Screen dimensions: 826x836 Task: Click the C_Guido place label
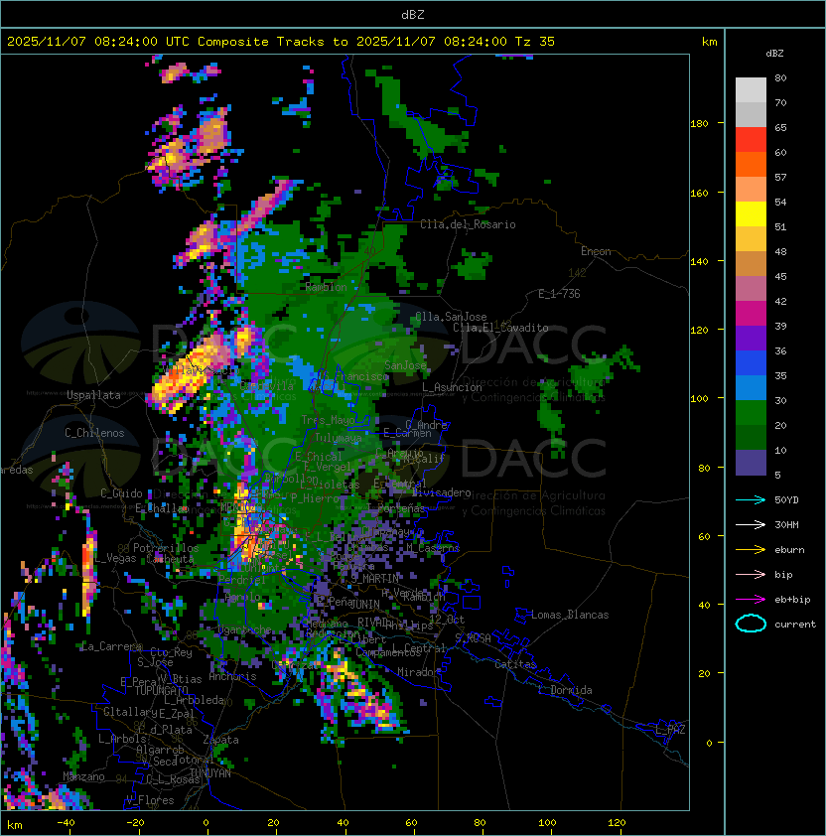(121, 493)
